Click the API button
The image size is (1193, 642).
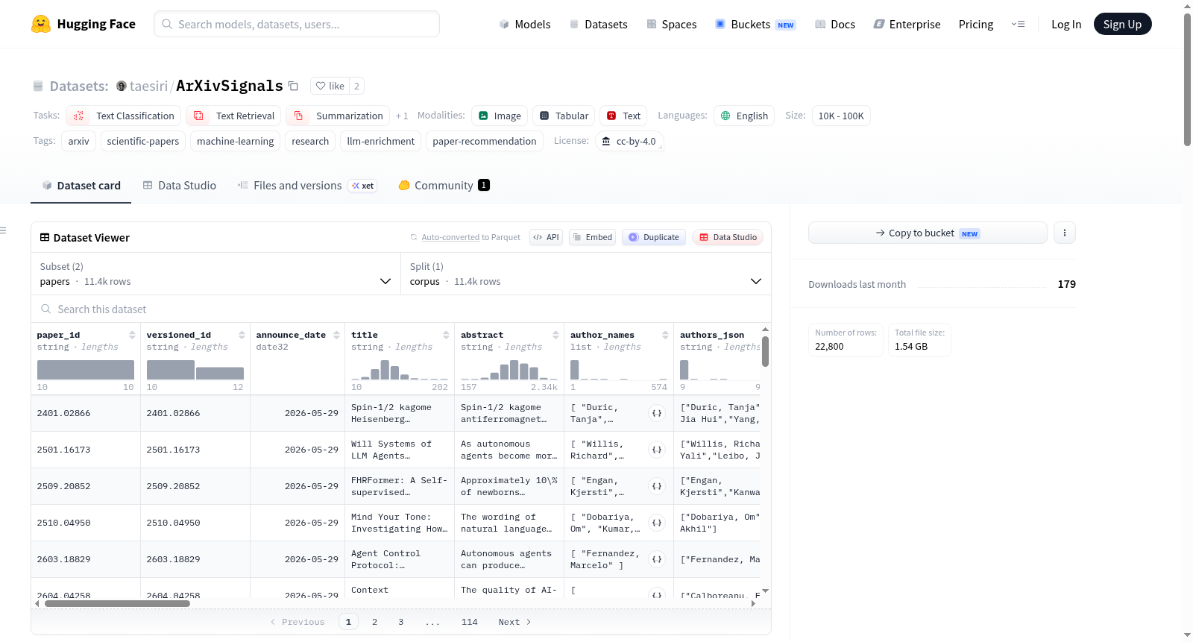click(x=546, y=237)
